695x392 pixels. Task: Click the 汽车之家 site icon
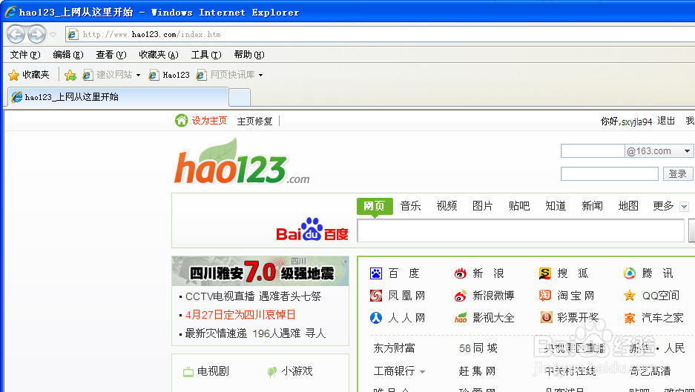point(630,318)
